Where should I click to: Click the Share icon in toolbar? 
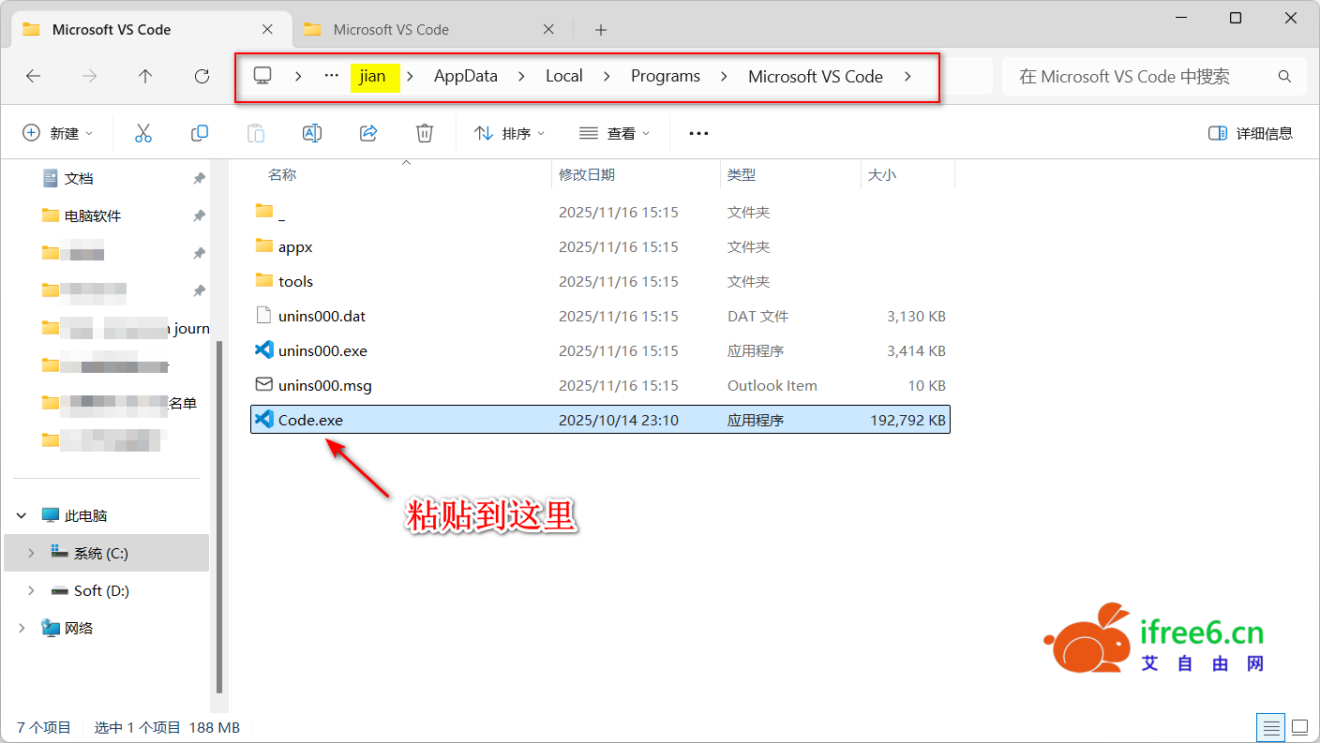(368, 133)
